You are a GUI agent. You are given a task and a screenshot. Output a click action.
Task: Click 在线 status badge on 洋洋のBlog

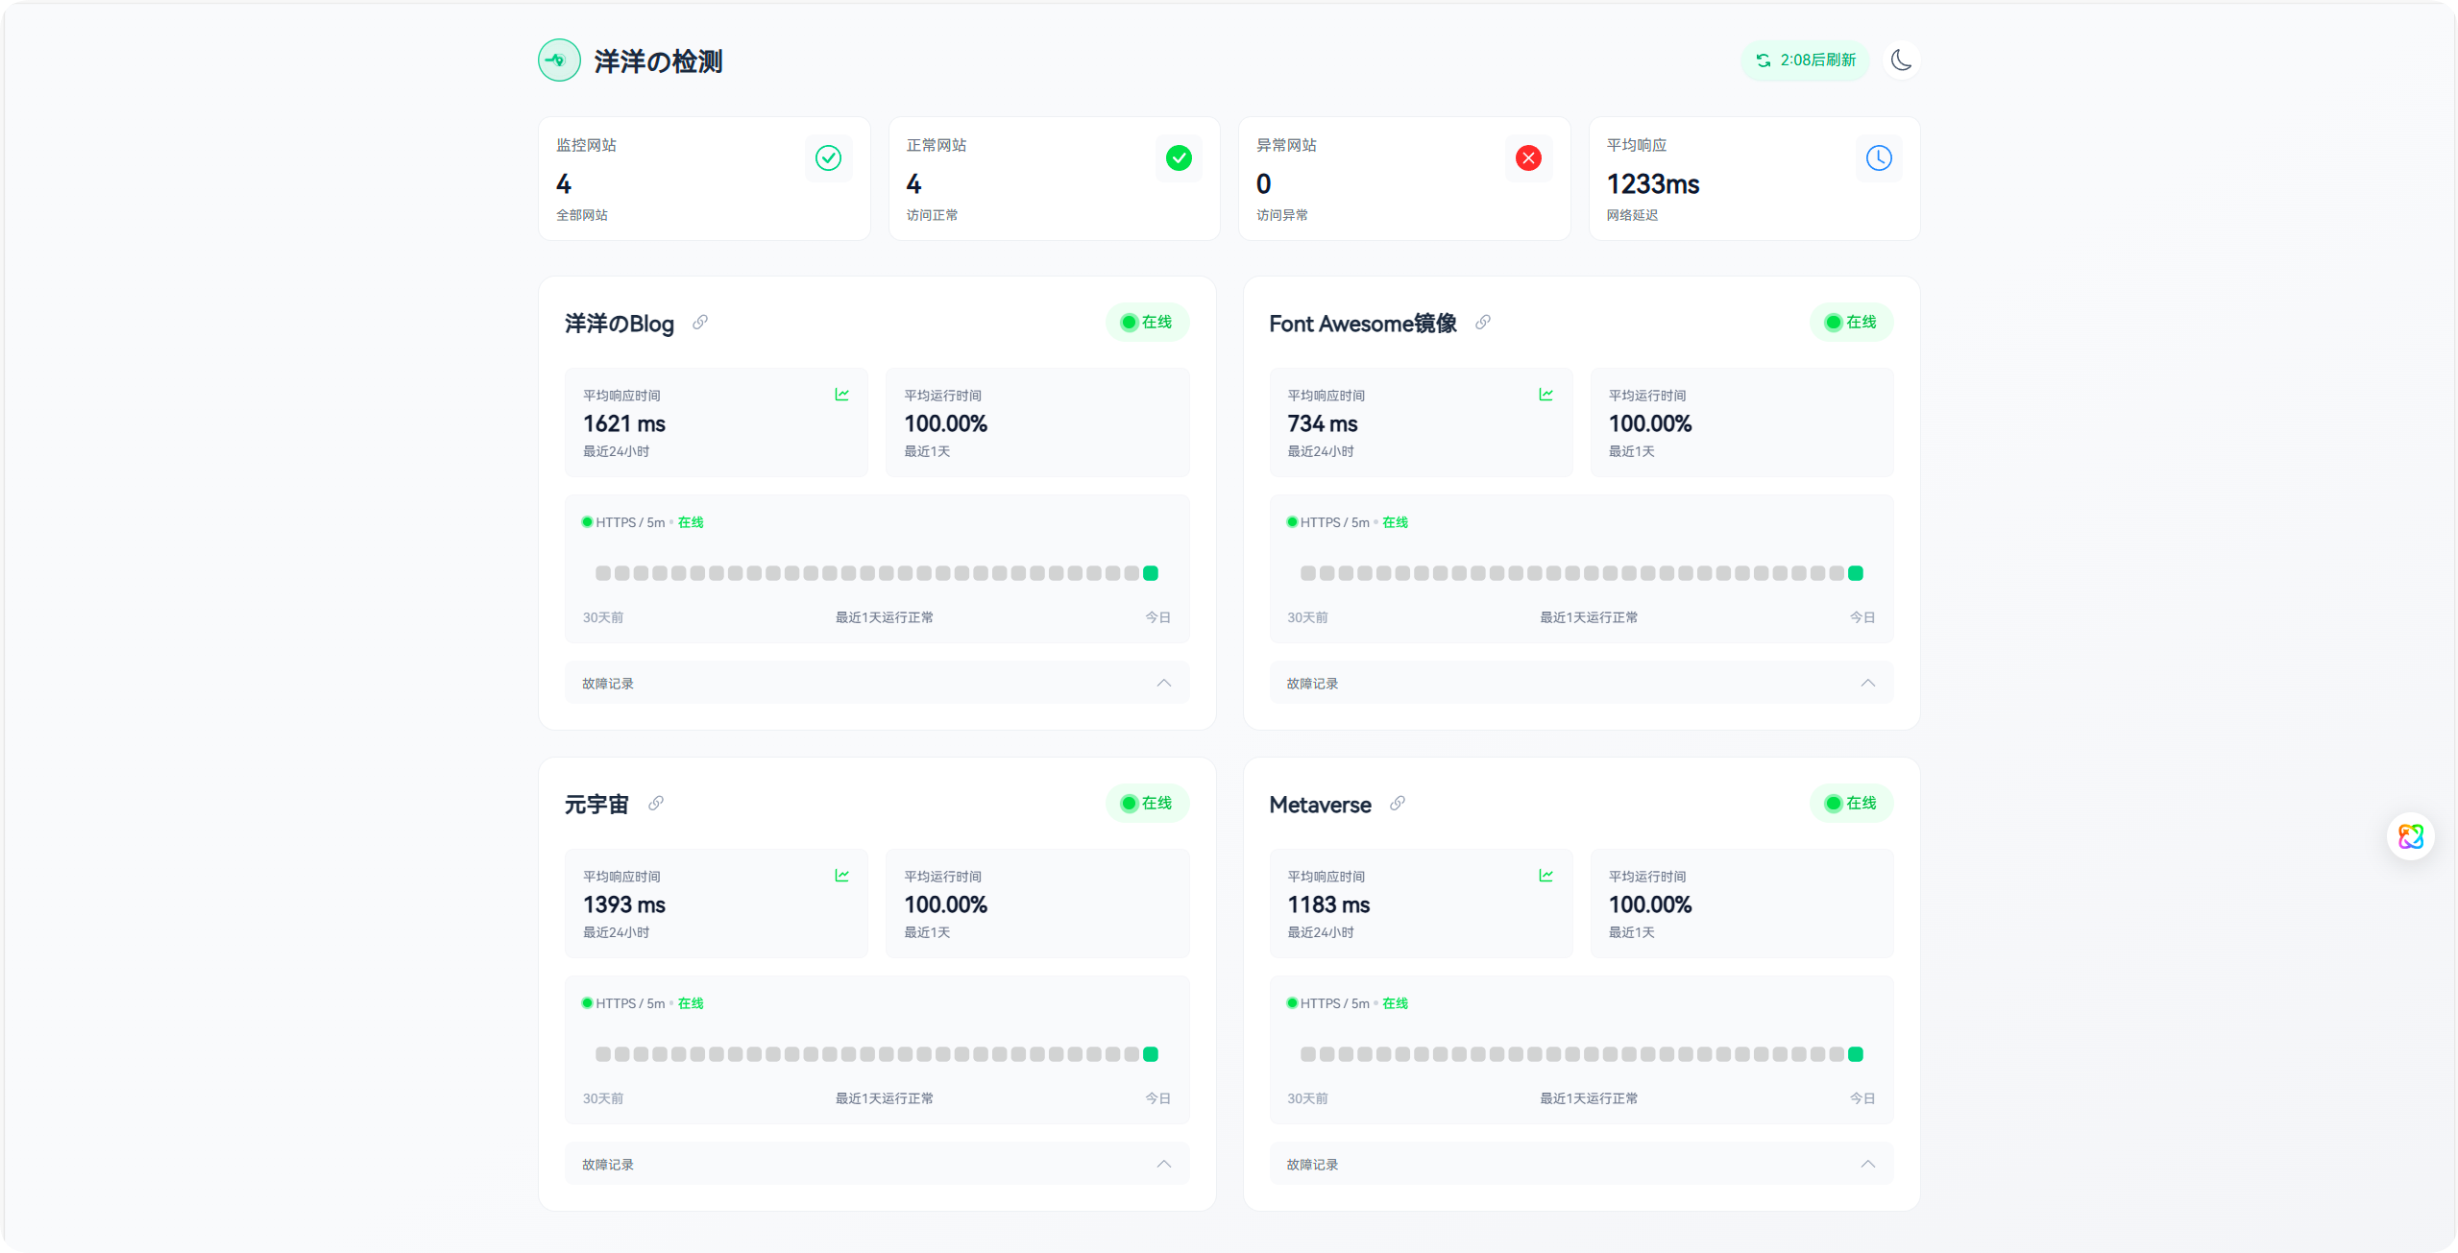coord(1147,323)
